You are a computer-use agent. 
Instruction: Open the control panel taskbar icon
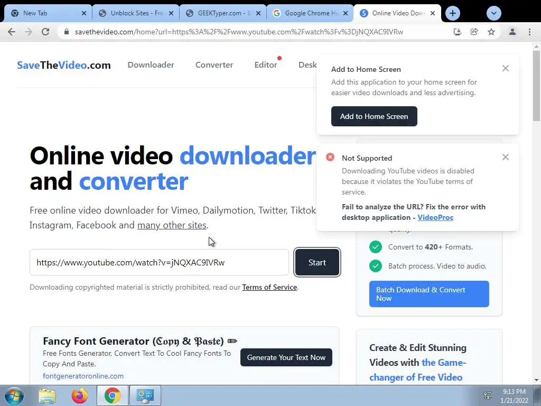tap(145, 395)
